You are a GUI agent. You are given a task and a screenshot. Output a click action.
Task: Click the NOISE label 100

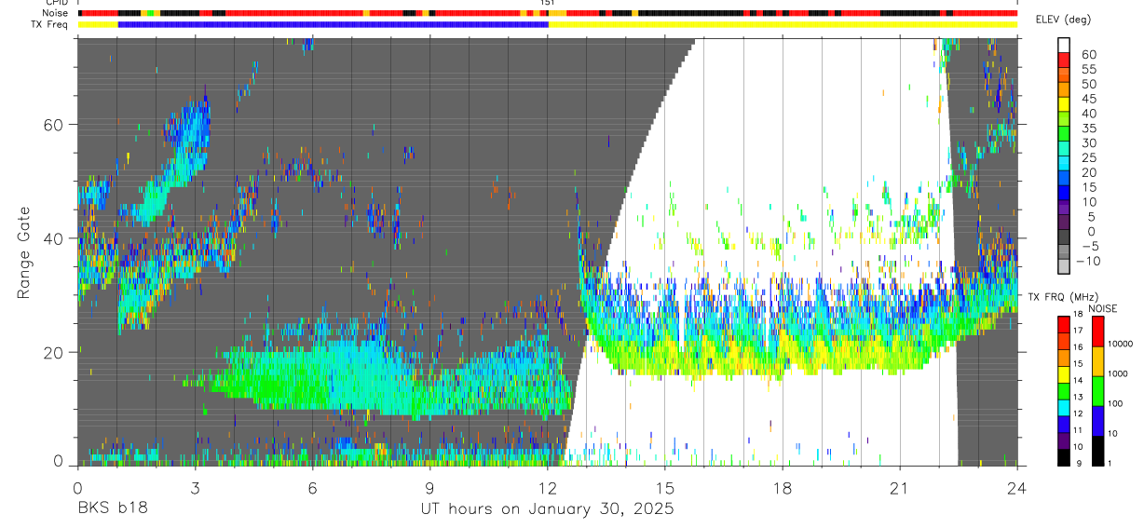point(1117,403)
